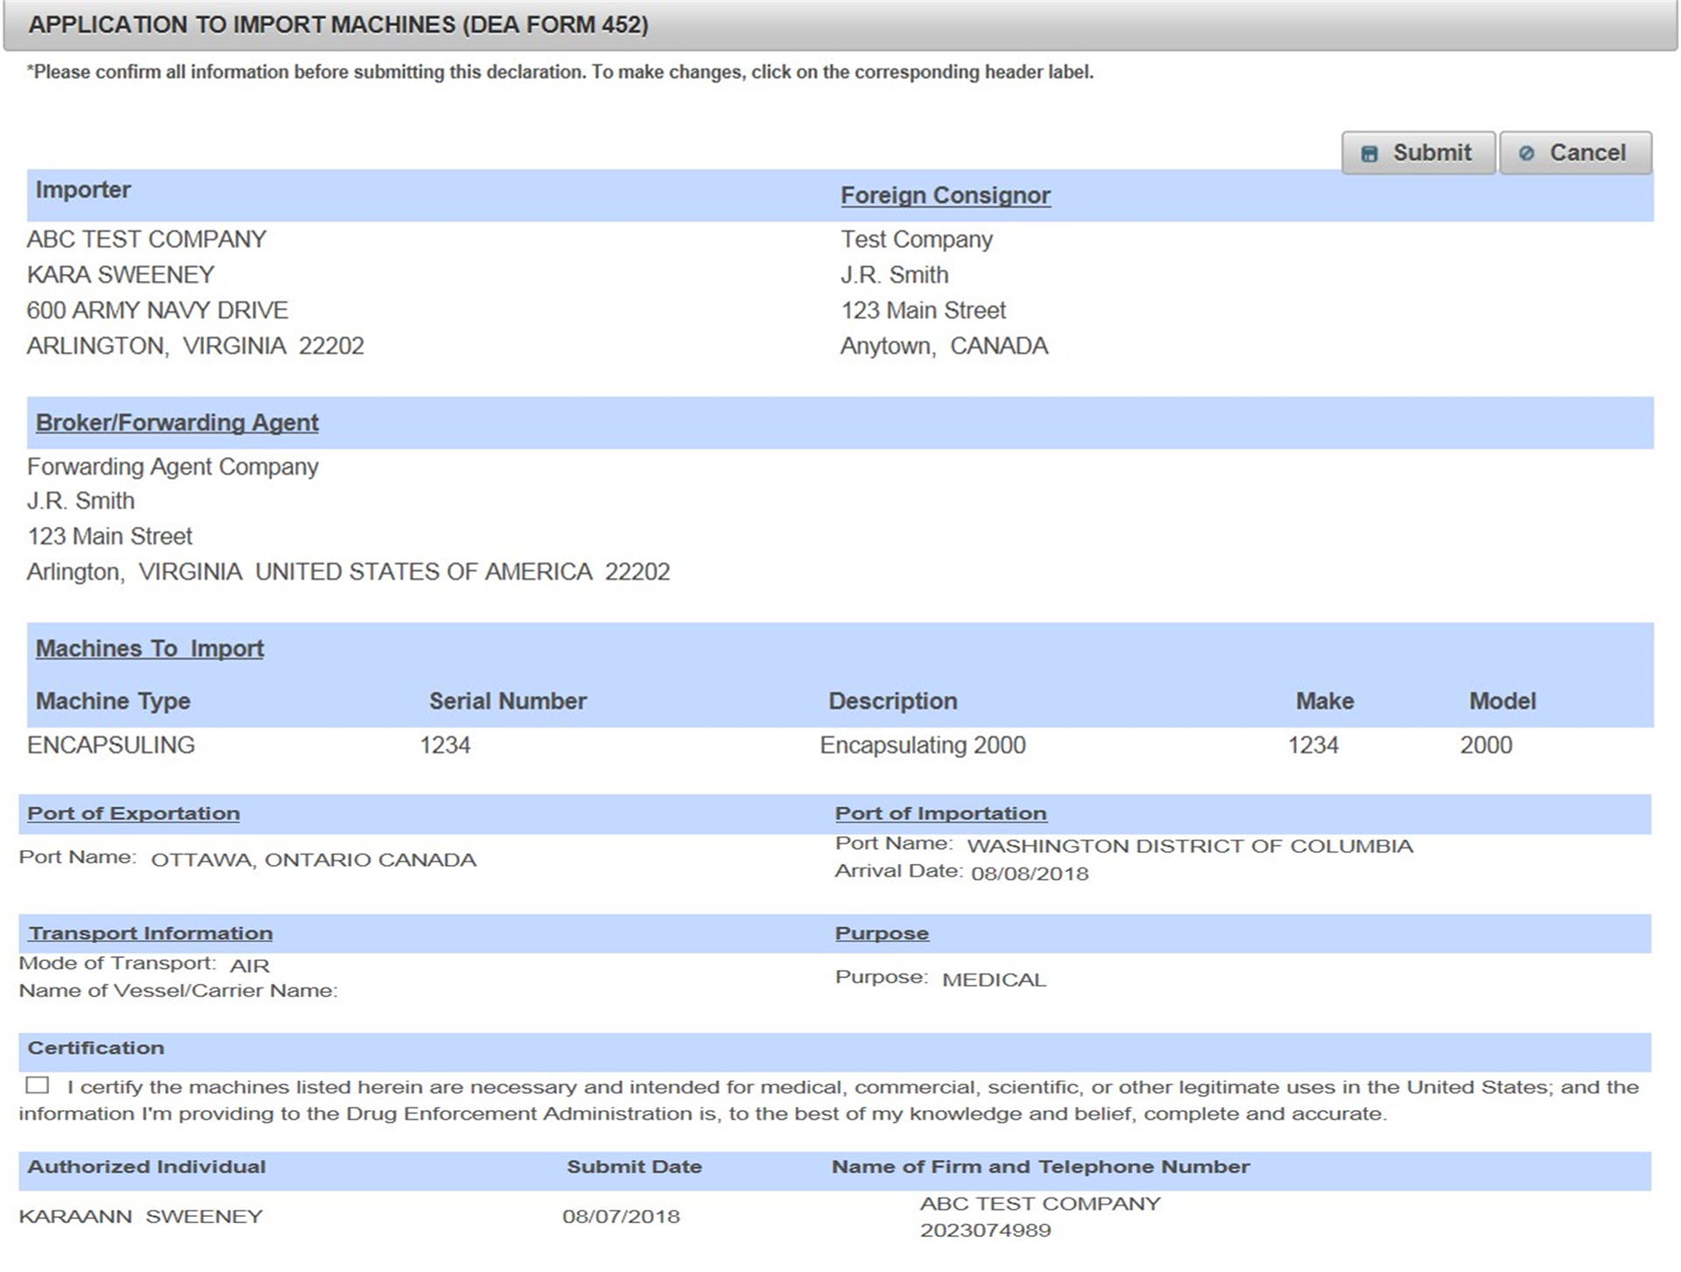Open the Foreign Consignor header link
The image size is (1681, 1272).
tap(945, 195)
